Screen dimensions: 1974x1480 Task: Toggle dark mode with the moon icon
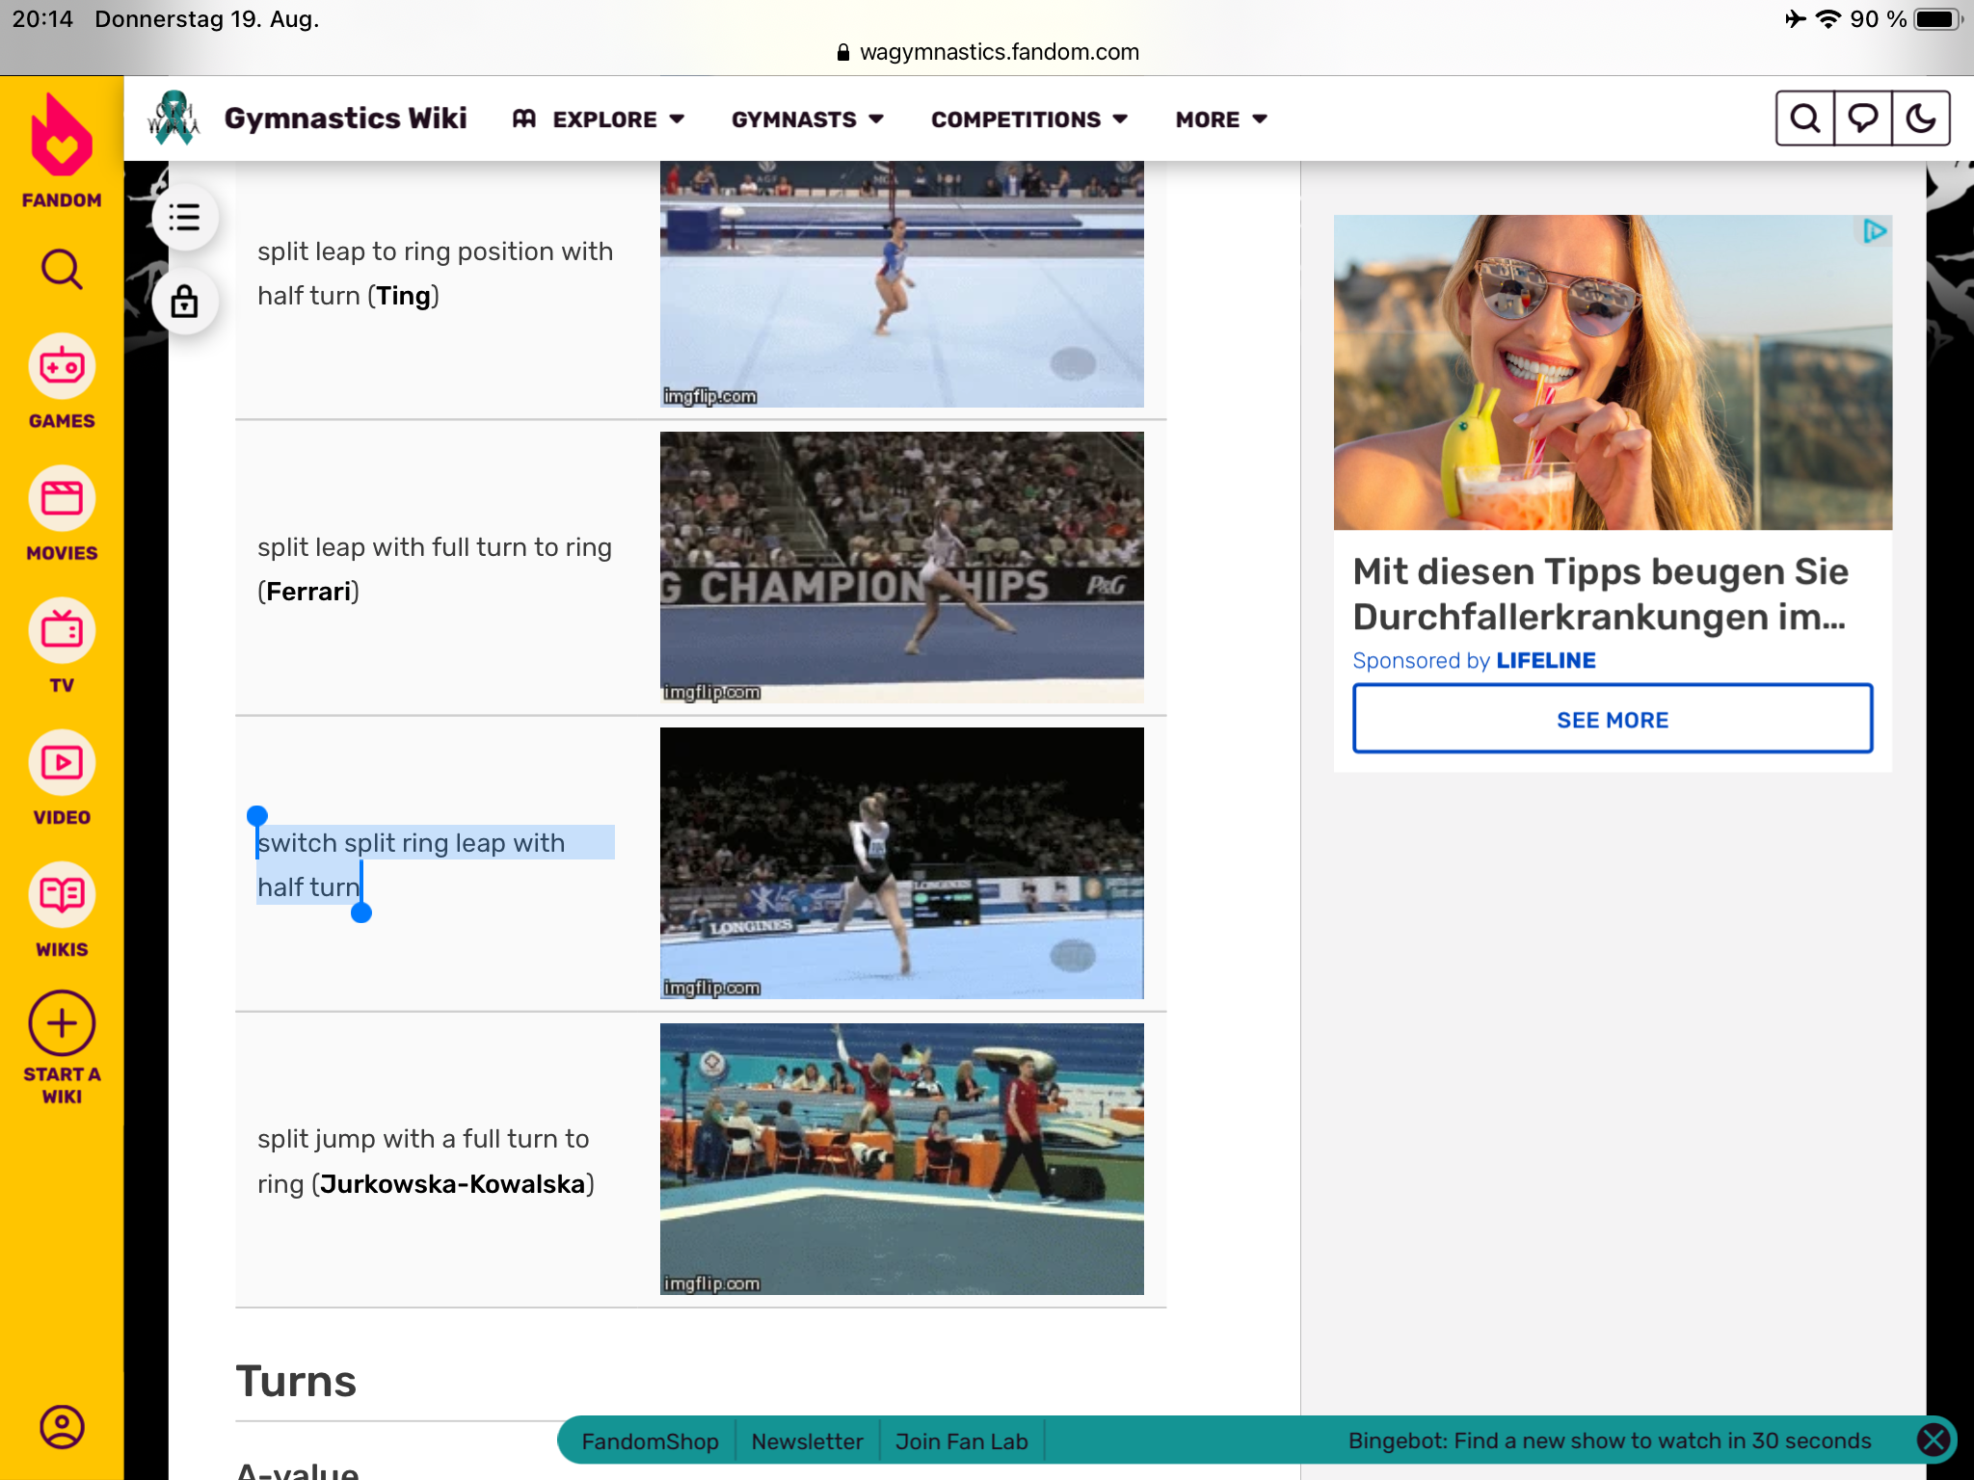tap(1920, 119)
